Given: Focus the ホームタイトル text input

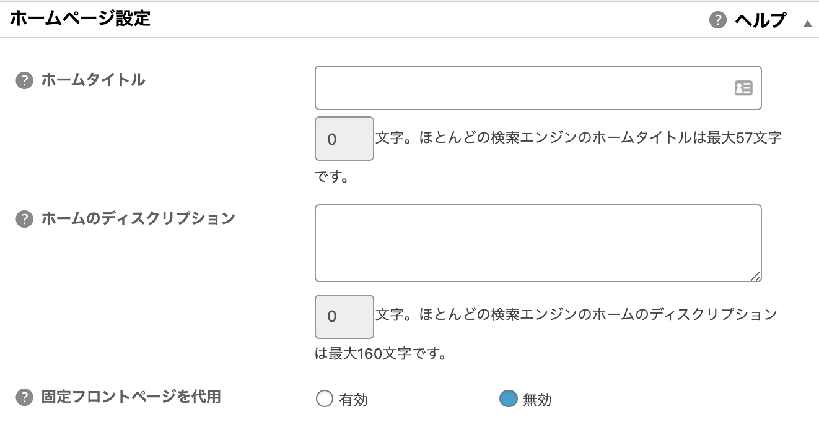Looking at the screenshot, I should tap(538, 88).
